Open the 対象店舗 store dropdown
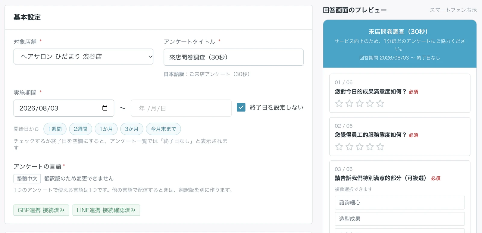 tap(83, 57)
